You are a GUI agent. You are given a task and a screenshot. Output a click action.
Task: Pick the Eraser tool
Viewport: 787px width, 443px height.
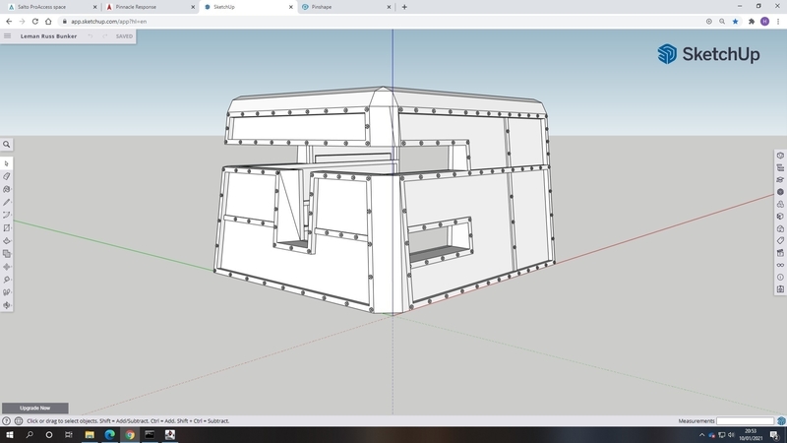point(7,176)
